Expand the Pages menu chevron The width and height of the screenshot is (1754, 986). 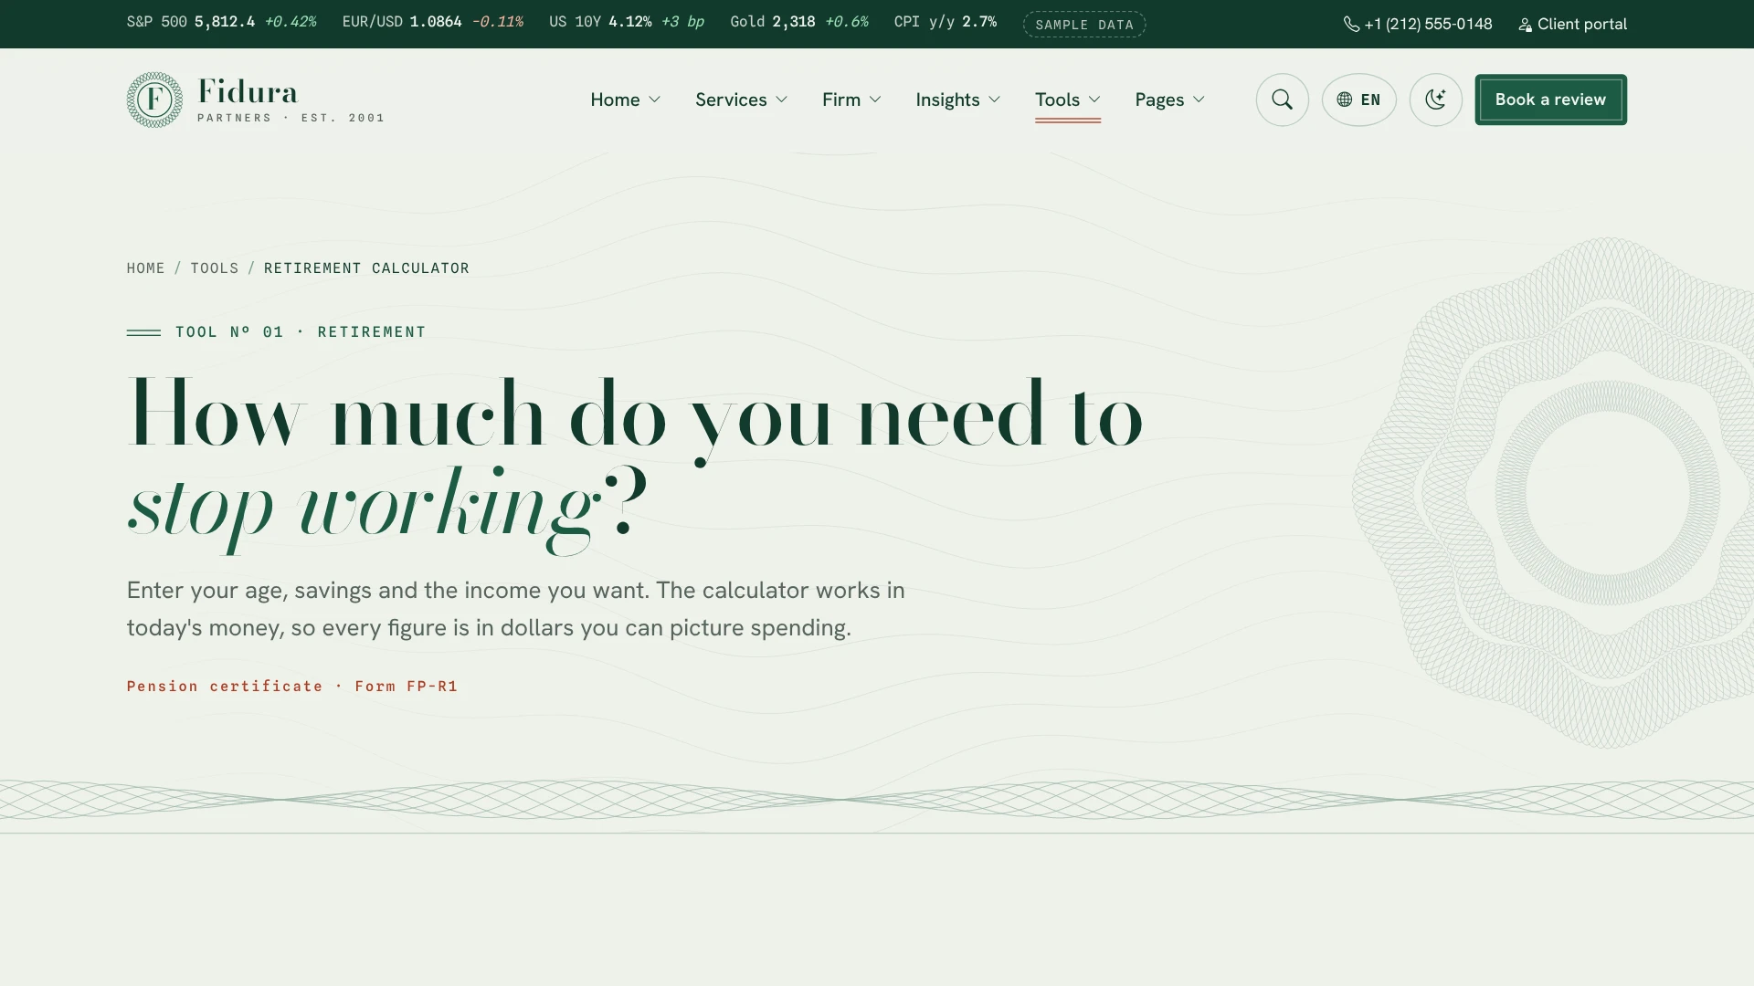pos(1199,100)
